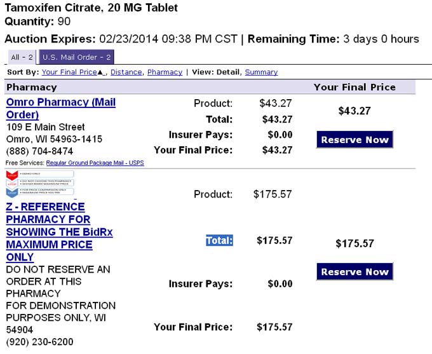432x354 pixels.
Task: Sort results by Your Final Price
Action: tap(69, 72)
